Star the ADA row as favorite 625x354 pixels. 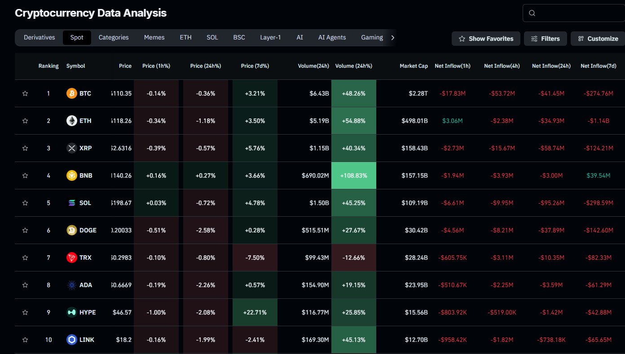click(25, 285)
